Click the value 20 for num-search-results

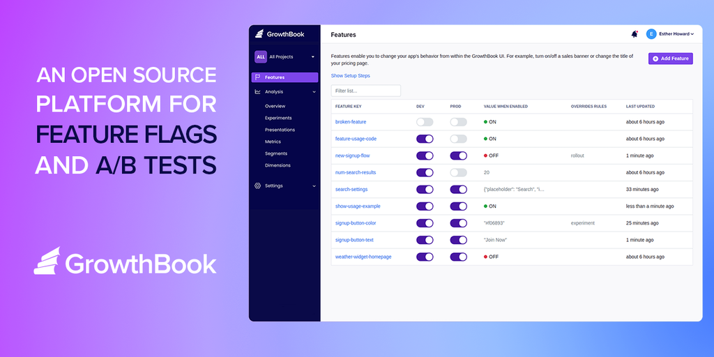point(486,173)
